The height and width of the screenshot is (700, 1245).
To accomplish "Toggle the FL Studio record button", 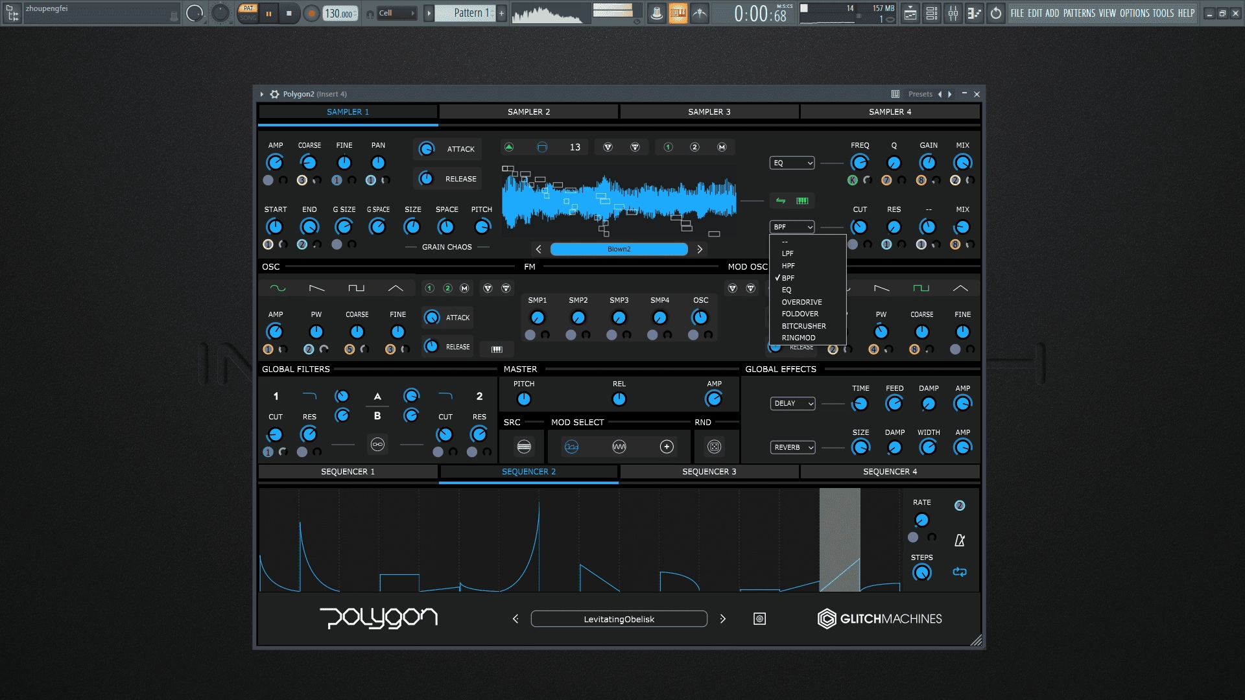I will click(312, 13).
